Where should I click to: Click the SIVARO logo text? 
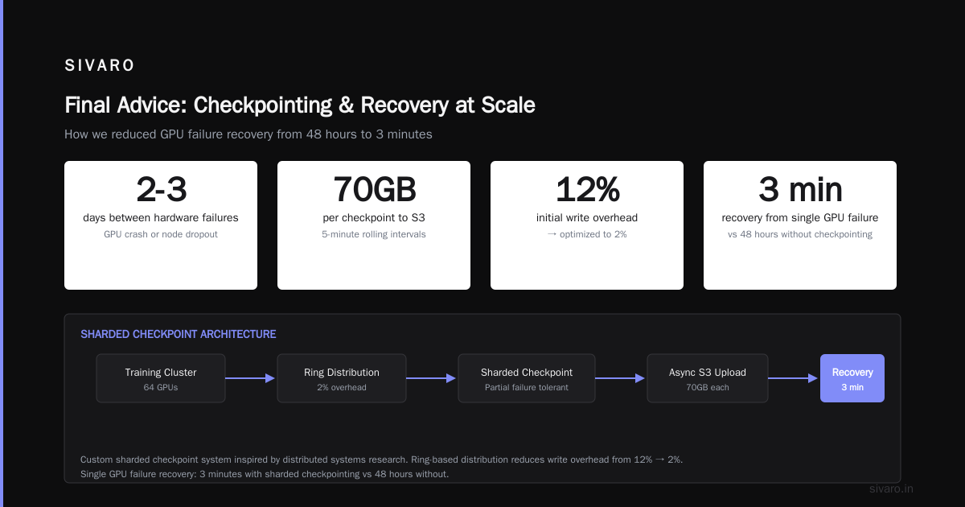click(x=100, y=66)
